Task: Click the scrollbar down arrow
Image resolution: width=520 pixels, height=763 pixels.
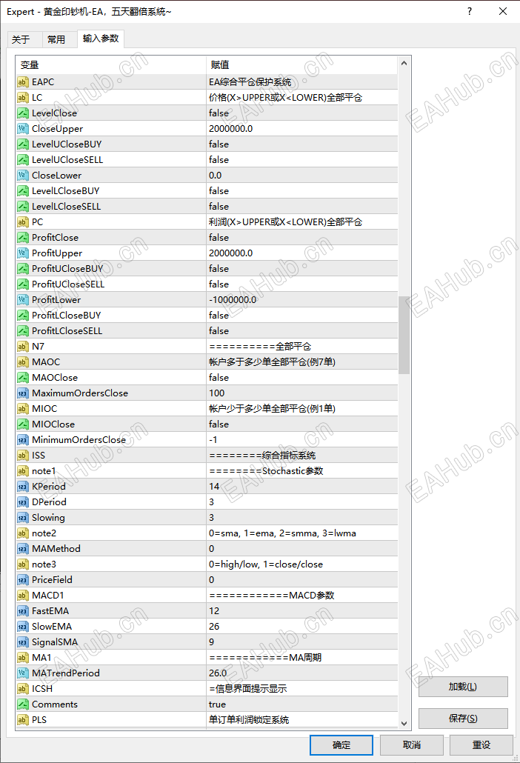Action: point(404,724)
